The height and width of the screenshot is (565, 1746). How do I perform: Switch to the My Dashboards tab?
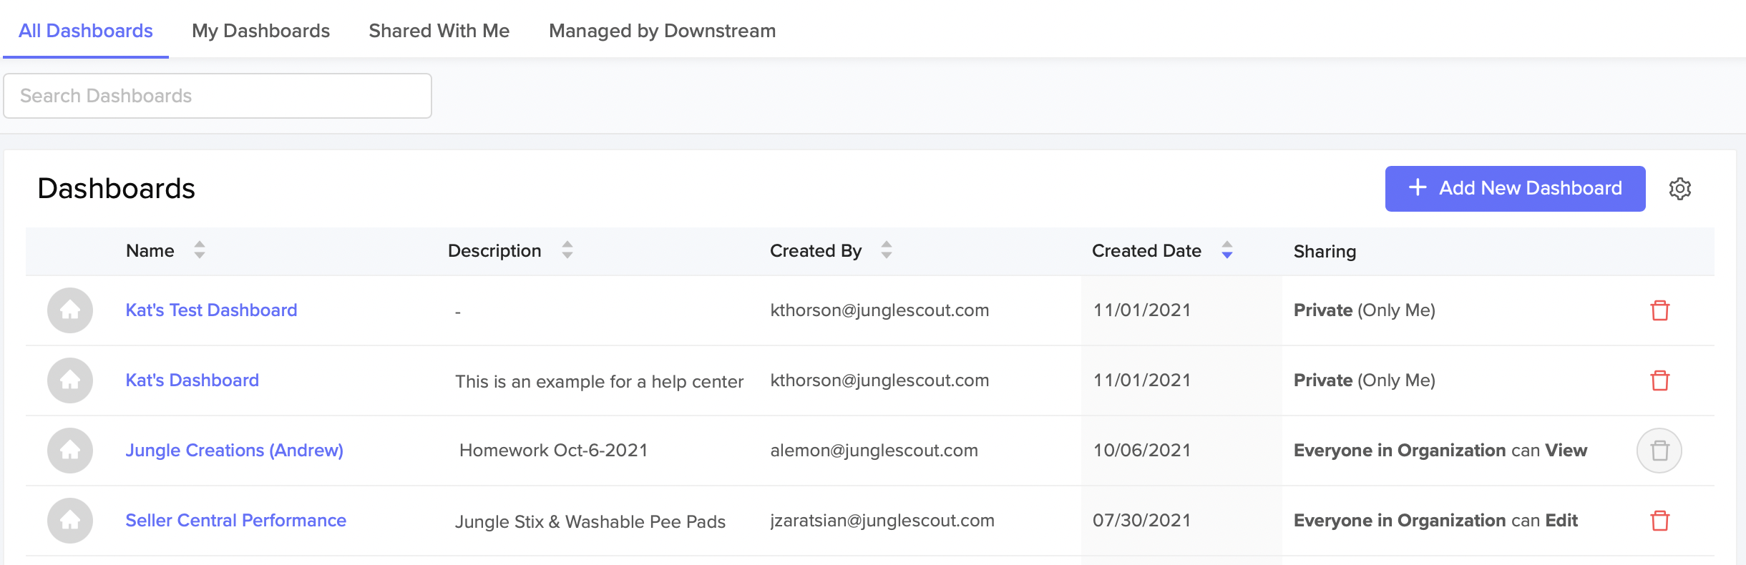(260, 31)
